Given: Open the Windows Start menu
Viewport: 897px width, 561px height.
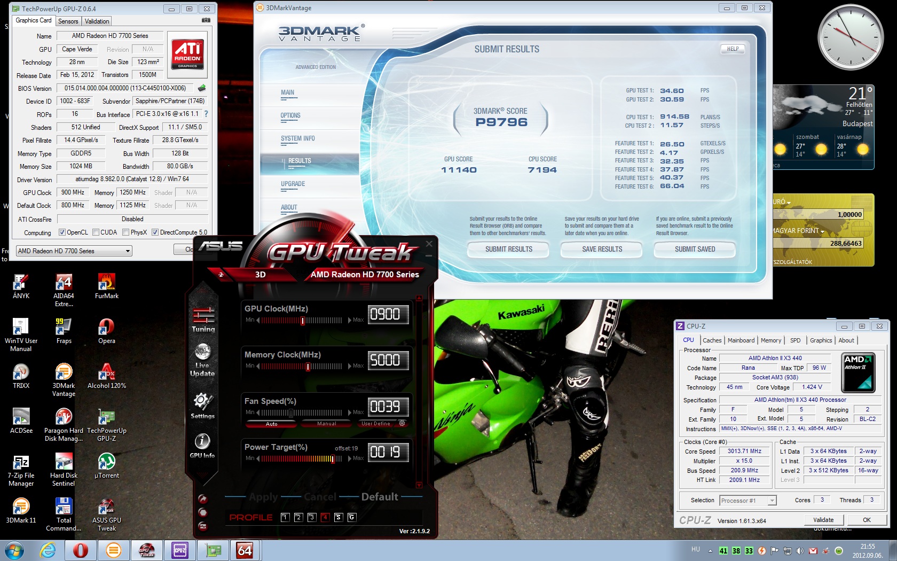Looking at the screenshot, I should pyautogui.click(x=14, y=550).
